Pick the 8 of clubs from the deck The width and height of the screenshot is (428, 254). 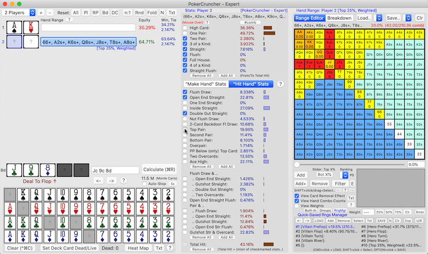pyautogui.click(x=89, y=222)
